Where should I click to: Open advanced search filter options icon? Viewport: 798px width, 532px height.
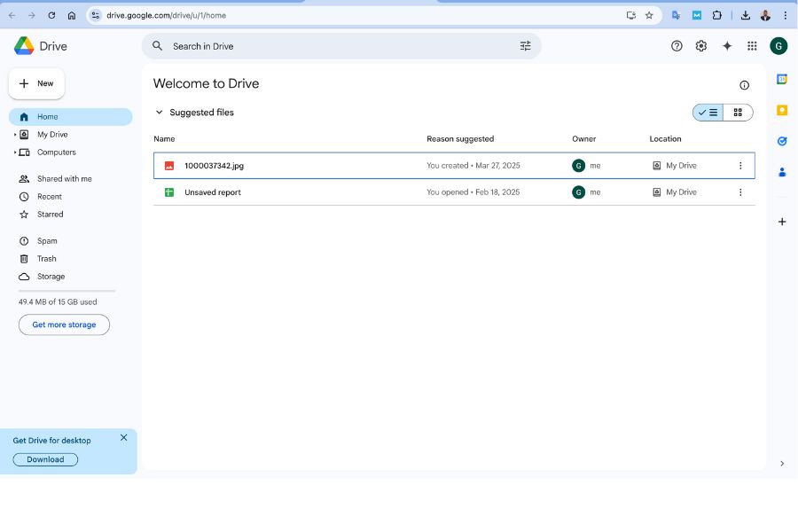525,46
